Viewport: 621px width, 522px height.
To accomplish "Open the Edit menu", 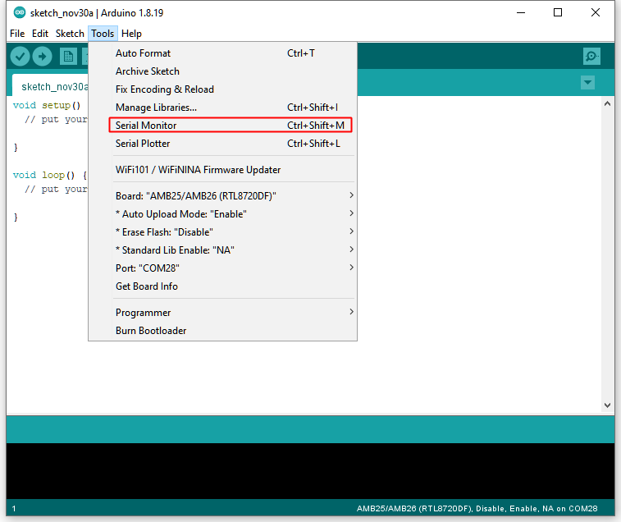I will point(40,34).
